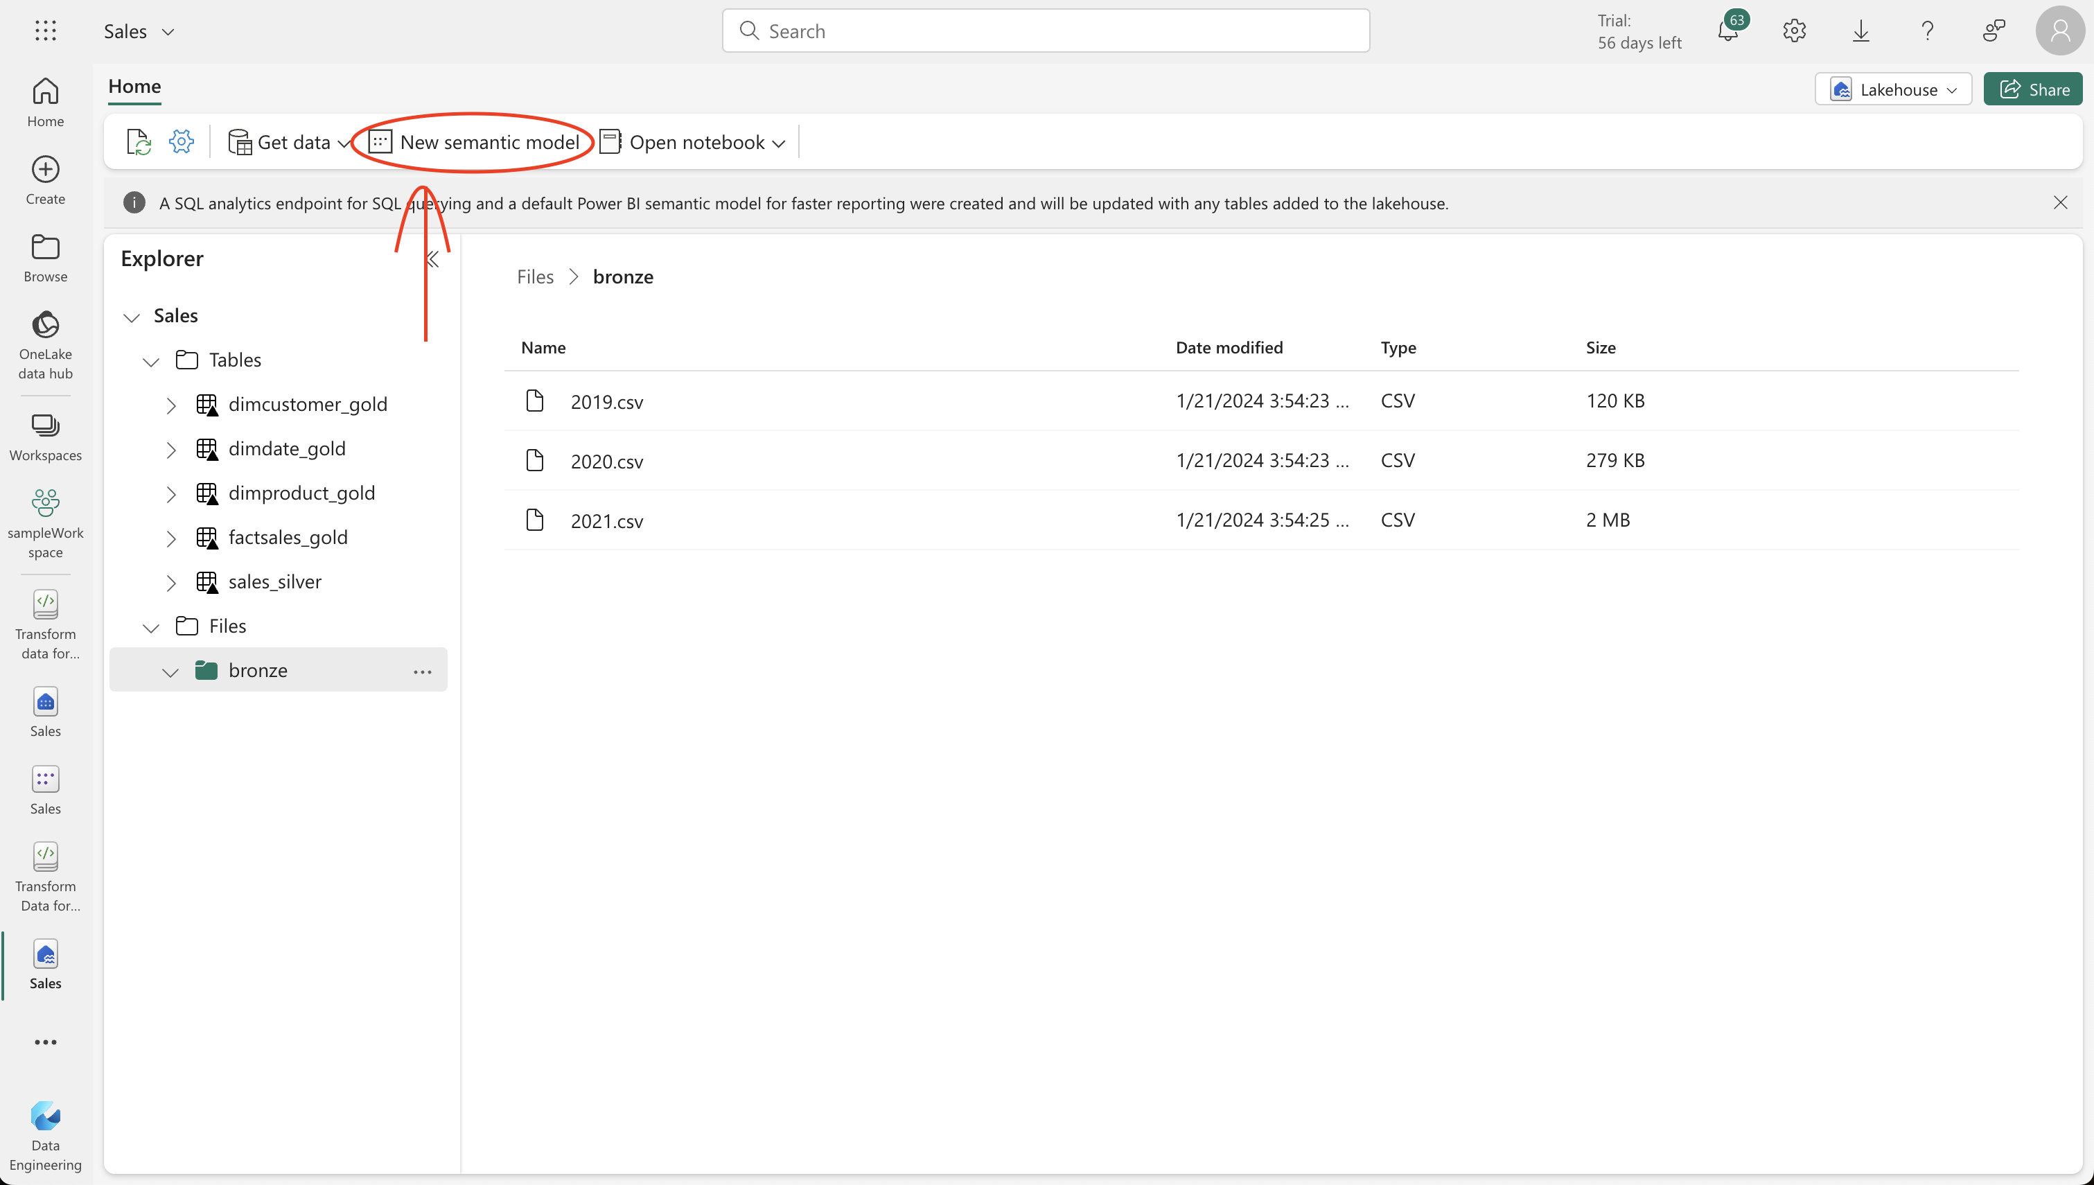Open the Data Engineering experience switcher
The width and height of the screenshot is (2094, 1185).
tap(46, 1136)
